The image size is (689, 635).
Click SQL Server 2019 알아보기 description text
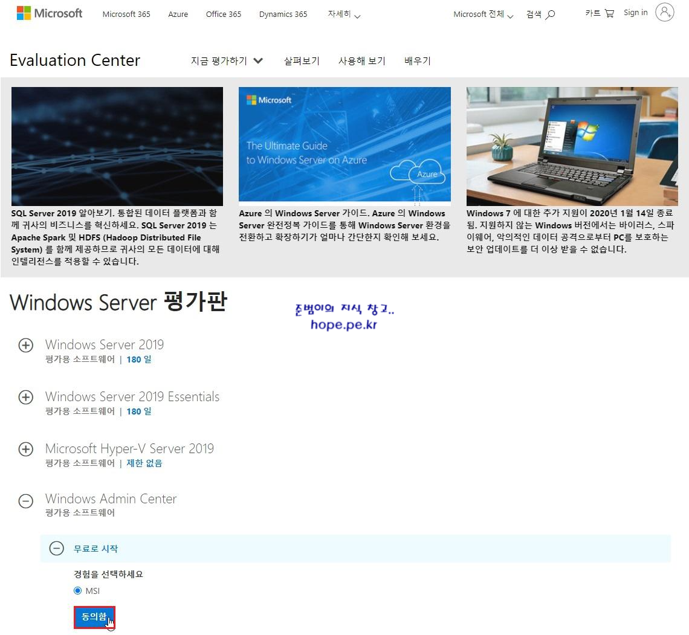115,237
